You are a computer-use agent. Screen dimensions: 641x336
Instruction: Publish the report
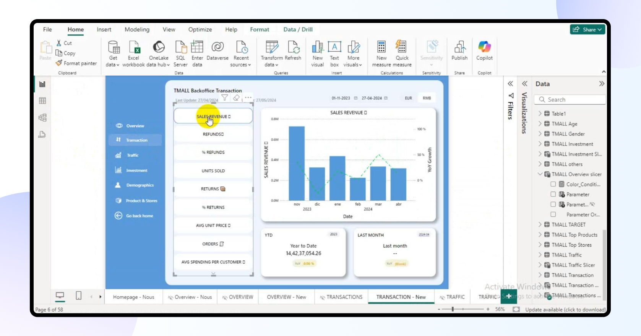[x=459, y=50]
